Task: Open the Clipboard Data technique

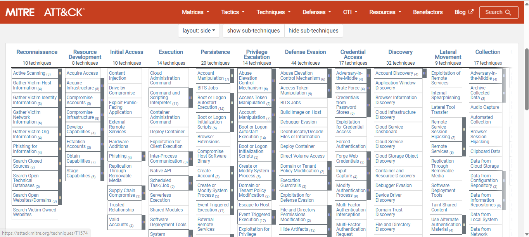Action: 485,151
